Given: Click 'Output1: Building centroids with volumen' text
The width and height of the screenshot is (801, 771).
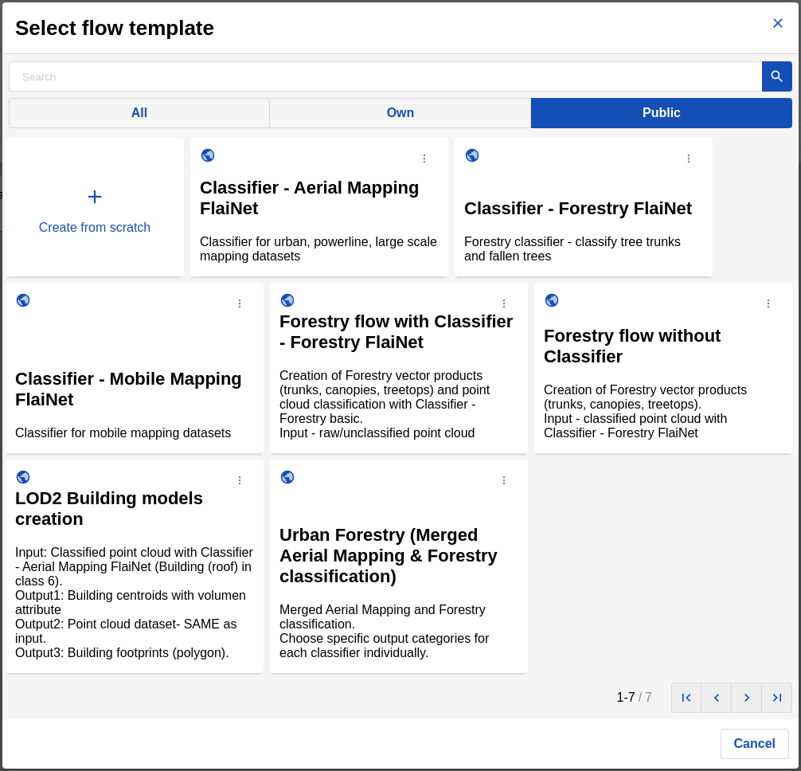Looking at the screenshot, I should 131,595.
